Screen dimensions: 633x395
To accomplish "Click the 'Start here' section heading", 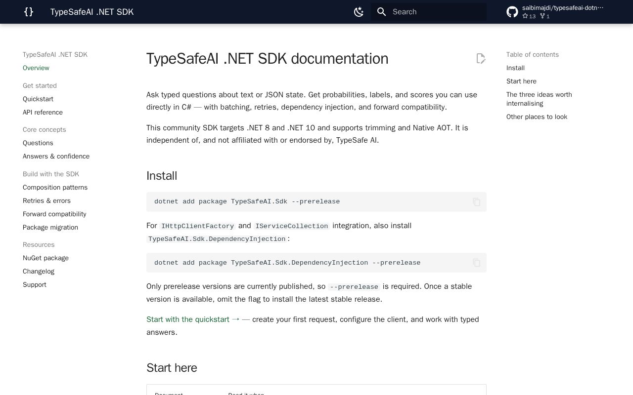I will tap(172, 368).
